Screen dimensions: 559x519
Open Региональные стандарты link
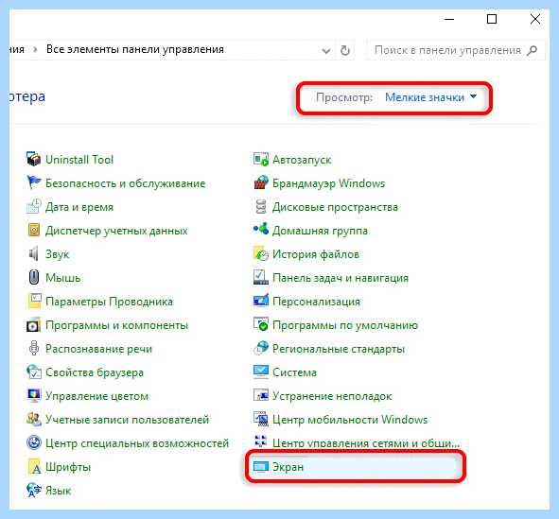coord(339,349)
